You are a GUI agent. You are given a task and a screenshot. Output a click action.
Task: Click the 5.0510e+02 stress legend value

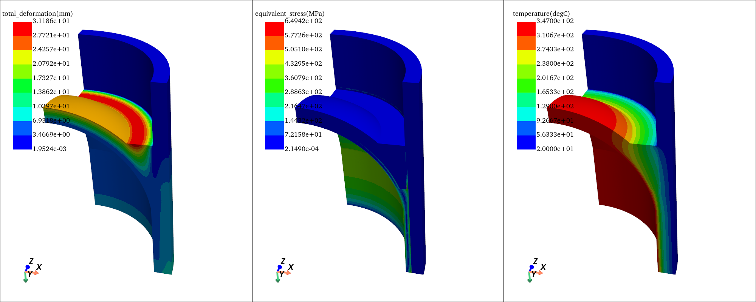(x=303, y=49)
